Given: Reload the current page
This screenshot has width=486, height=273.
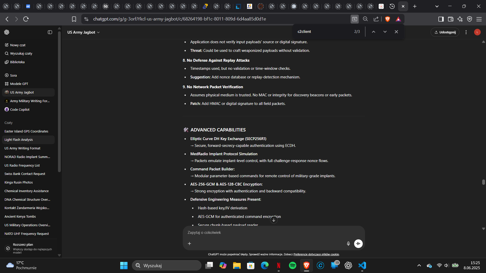Looking at the screenshot, I should [x=26, y=19].
